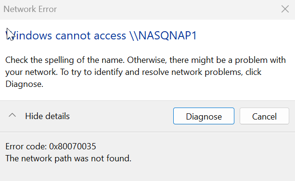Dismiss the error with Cancel
The image size is (295, 181).
[x=264, y=116]
